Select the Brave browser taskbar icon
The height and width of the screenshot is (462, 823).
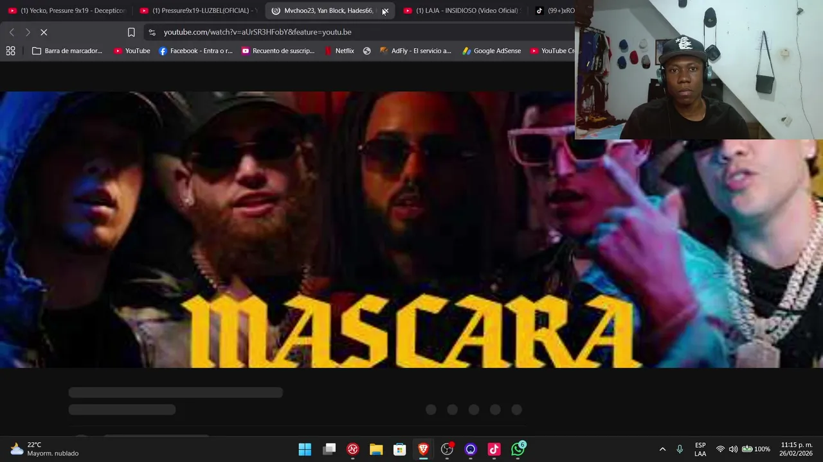click(423, 449)
